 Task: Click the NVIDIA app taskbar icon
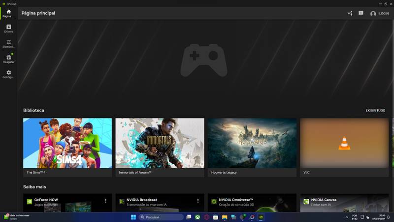[261, 217]
